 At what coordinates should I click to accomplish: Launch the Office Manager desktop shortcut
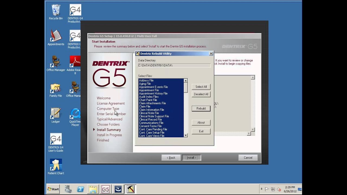pyautogui.click(x=56, y=63)
